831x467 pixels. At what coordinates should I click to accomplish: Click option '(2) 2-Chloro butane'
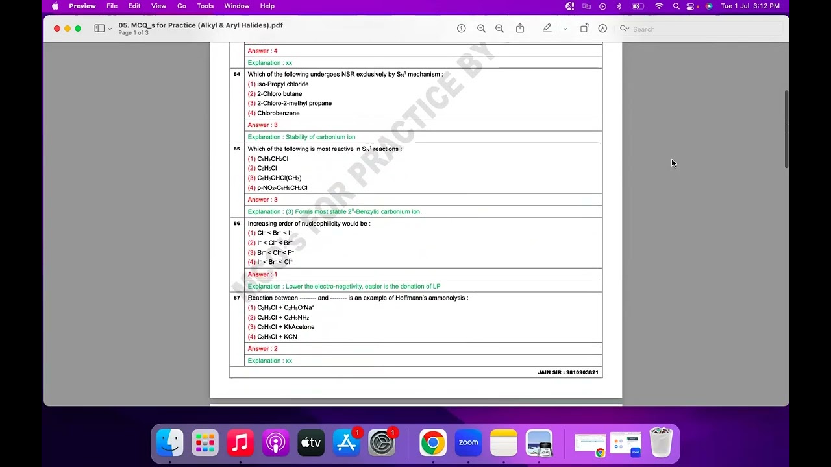click(275, 93)
